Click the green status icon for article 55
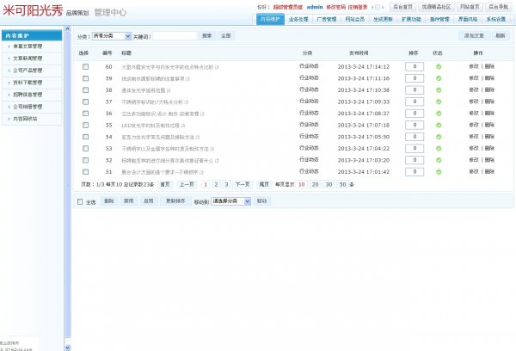Viewport: 516px width, 351px height. (x=439, y=125)
